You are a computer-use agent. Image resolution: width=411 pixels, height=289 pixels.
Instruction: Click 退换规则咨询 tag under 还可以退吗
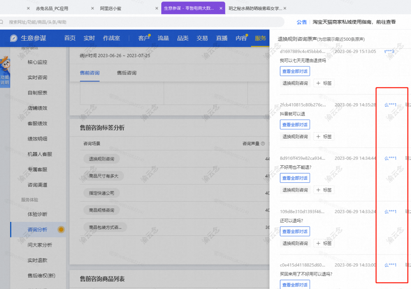pyautogui.click(x=295, y=243)
